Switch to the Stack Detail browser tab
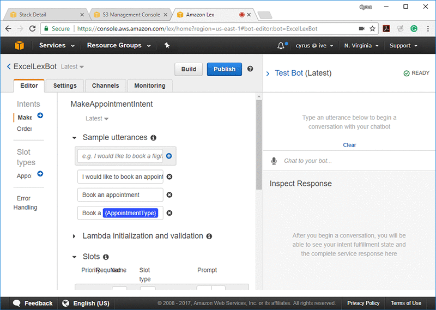This screenshot has width=436, height=310. click(45, 15)
